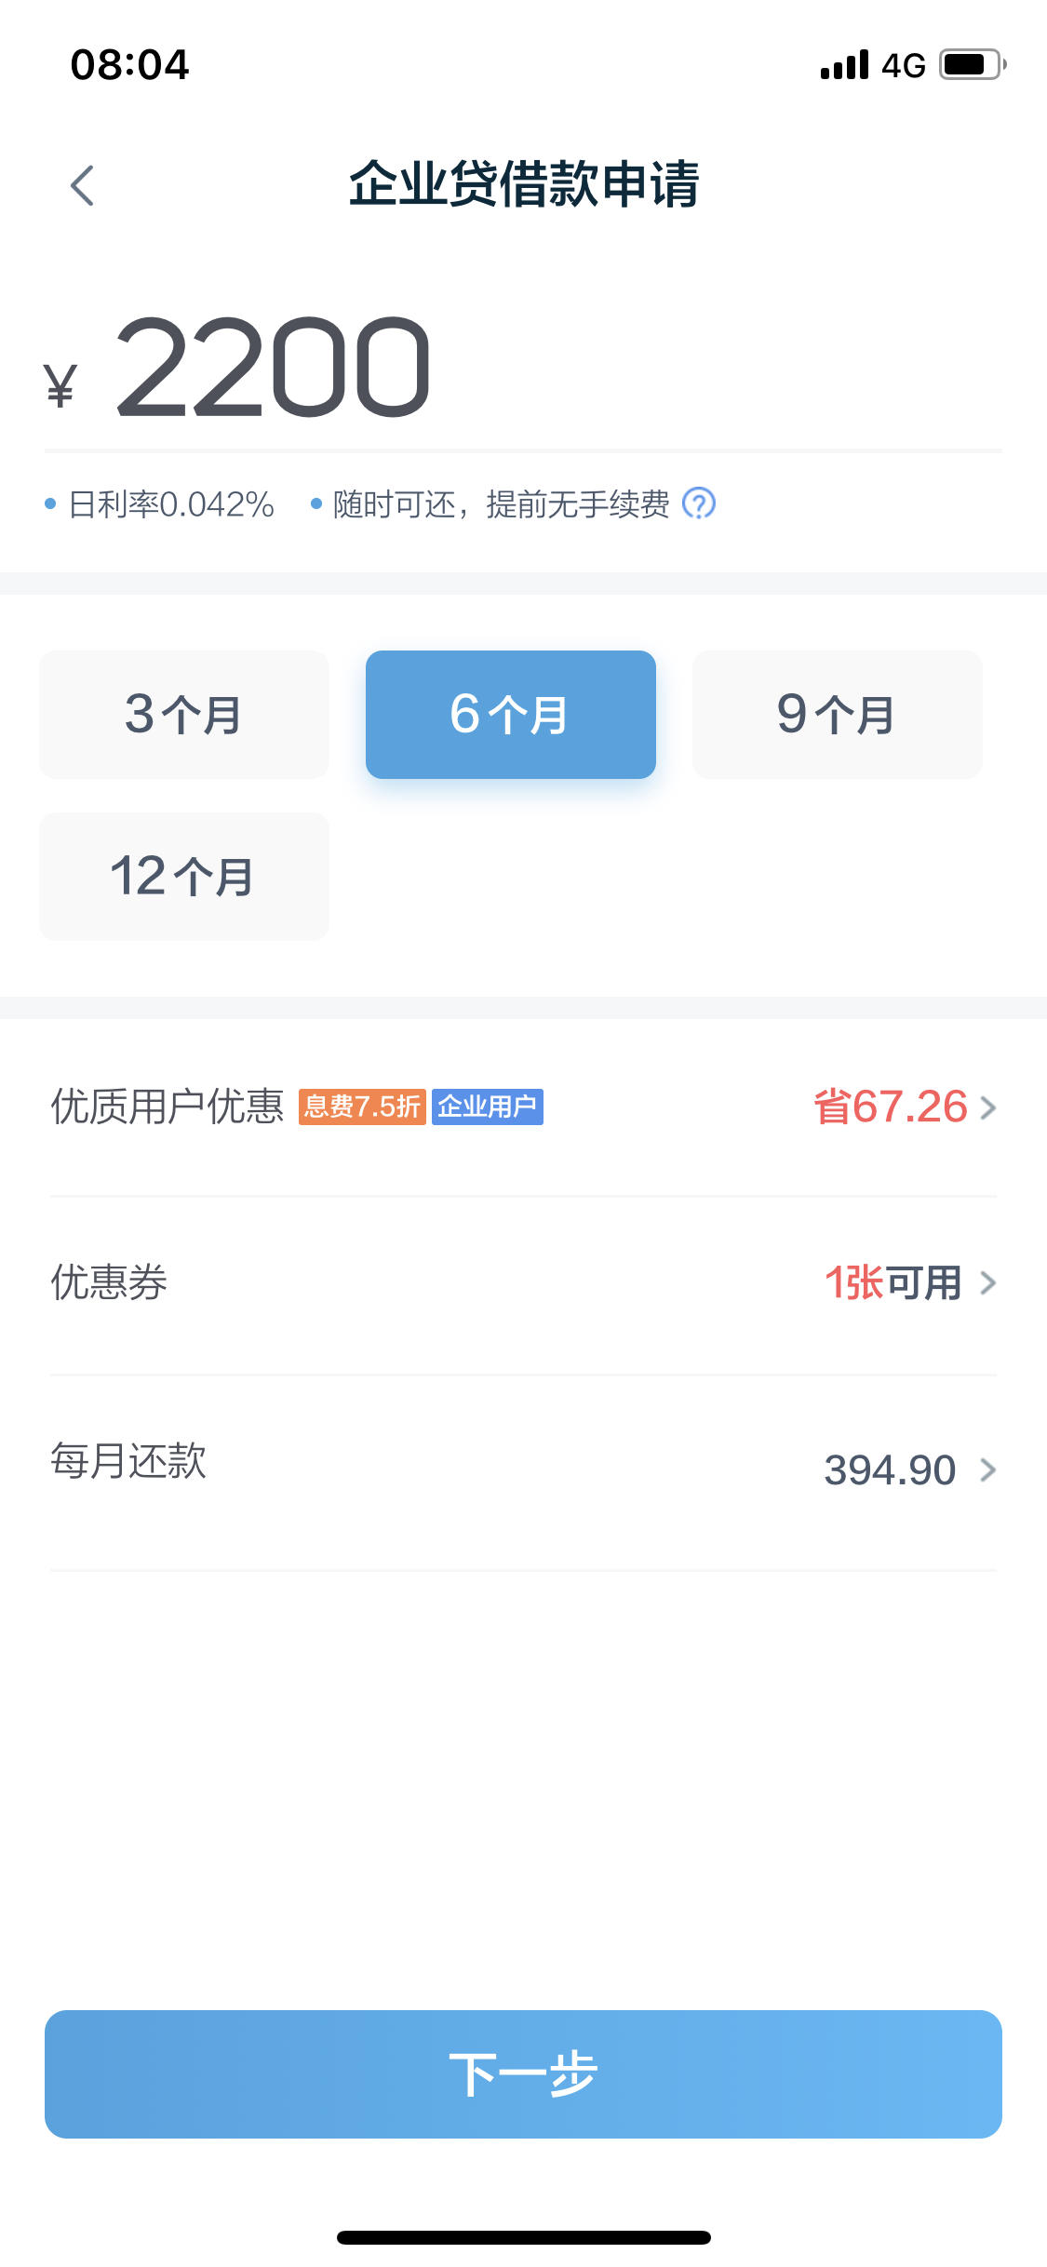Tap the battery status icon
This screenshot has height=2267, width=1047.
point(973,64)
